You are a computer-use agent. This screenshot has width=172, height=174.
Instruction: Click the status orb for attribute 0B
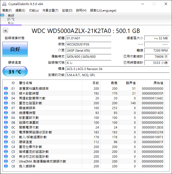pos(6,122)
